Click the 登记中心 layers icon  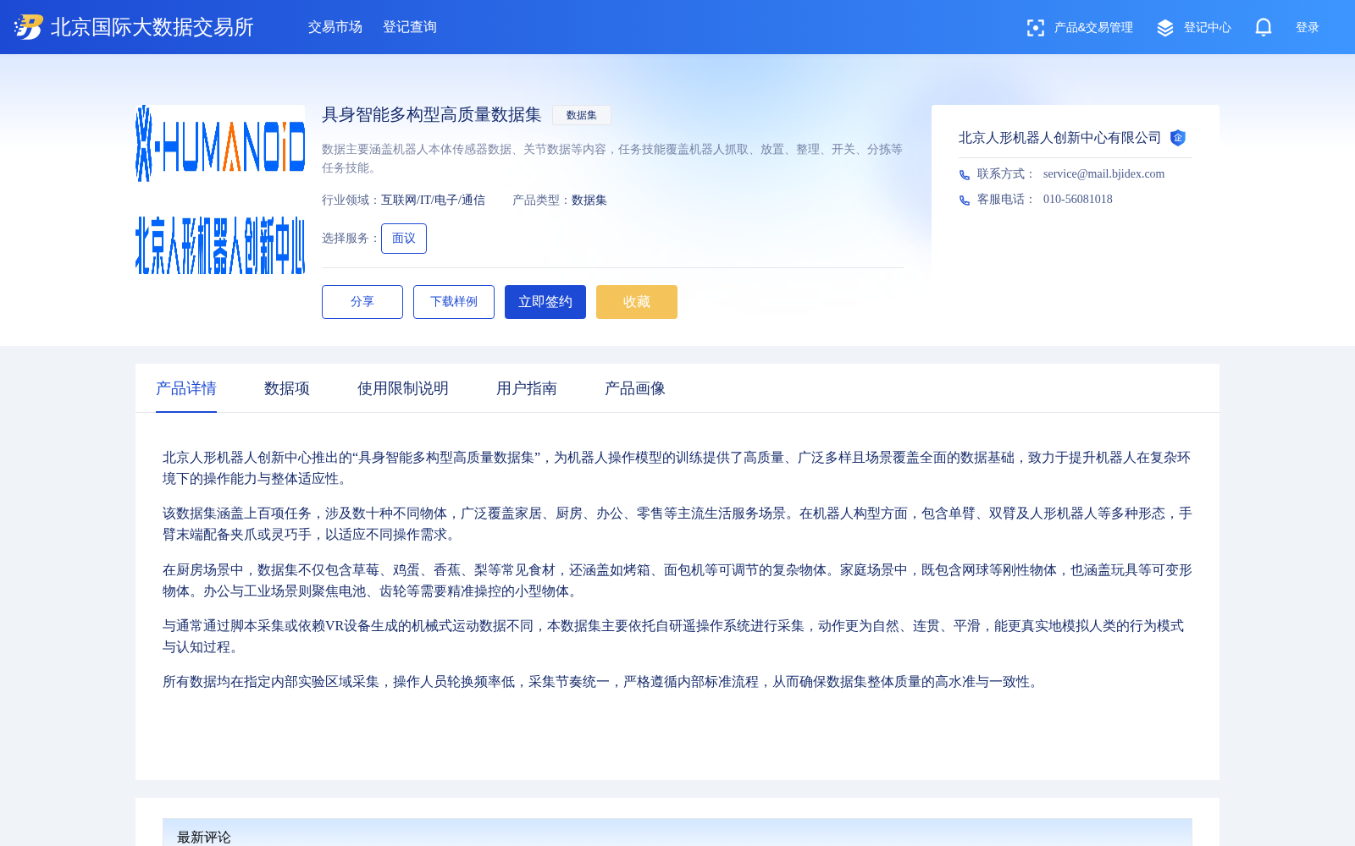coord(1165,28)
